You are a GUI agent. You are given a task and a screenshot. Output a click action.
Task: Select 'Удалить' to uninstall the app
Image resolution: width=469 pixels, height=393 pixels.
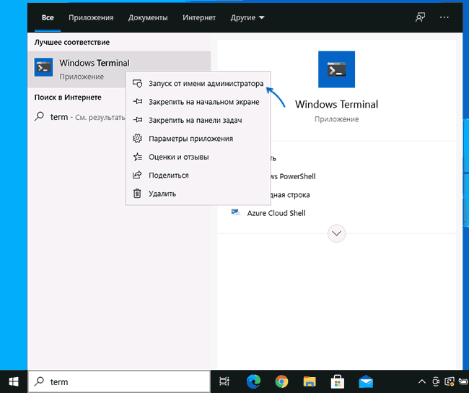pyautogui.click(x=198, y=194)
